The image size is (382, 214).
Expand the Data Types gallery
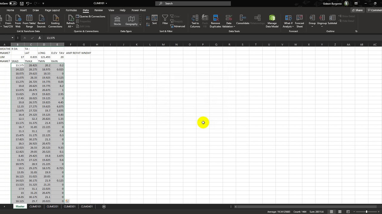140,24
